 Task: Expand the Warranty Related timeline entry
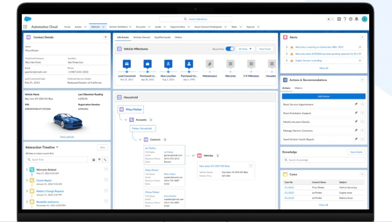tap(27, 169)
